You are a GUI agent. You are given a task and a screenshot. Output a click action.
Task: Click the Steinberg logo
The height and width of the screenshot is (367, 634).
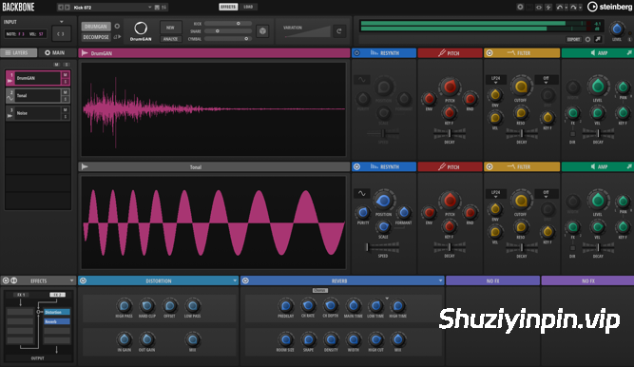609,7
